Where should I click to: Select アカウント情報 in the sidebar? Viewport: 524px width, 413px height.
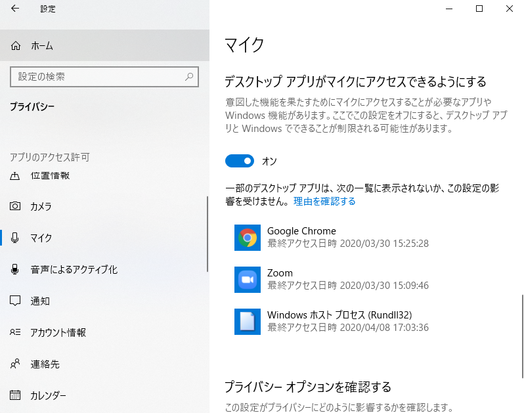(x=104, y=332)
